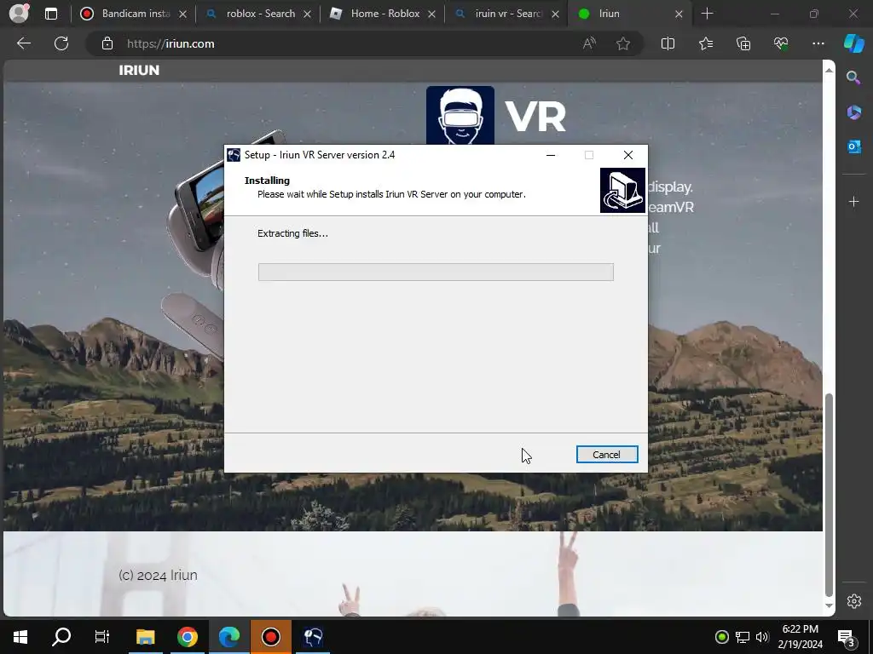Image resolution: width=873 pixels, height=654 pixels.
Task: Open the Edge profile avatar
Action: tap(20, 14)
